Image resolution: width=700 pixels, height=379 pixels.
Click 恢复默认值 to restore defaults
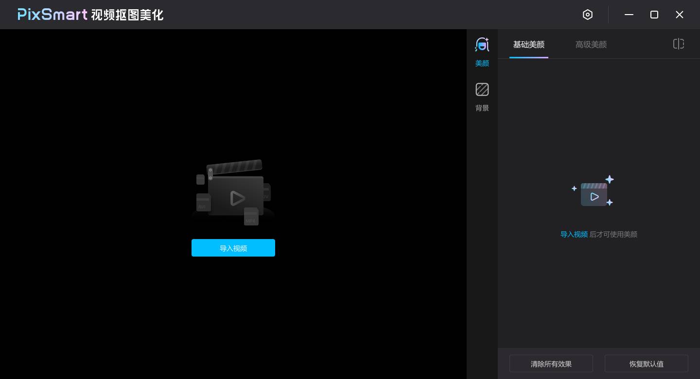(x=647, y=363)
